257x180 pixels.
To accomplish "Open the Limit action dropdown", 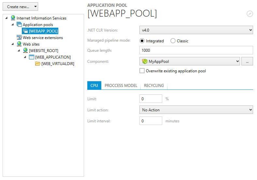I will point(196,110).
